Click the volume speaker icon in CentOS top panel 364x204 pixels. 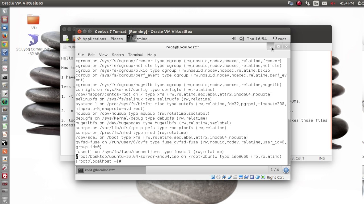point(234,39)
